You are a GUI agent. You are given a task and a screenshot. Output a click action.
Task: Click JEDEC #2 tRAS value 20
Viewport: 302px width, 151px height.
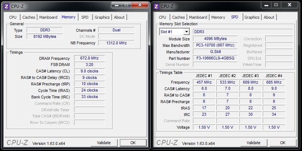pos(227,108)
